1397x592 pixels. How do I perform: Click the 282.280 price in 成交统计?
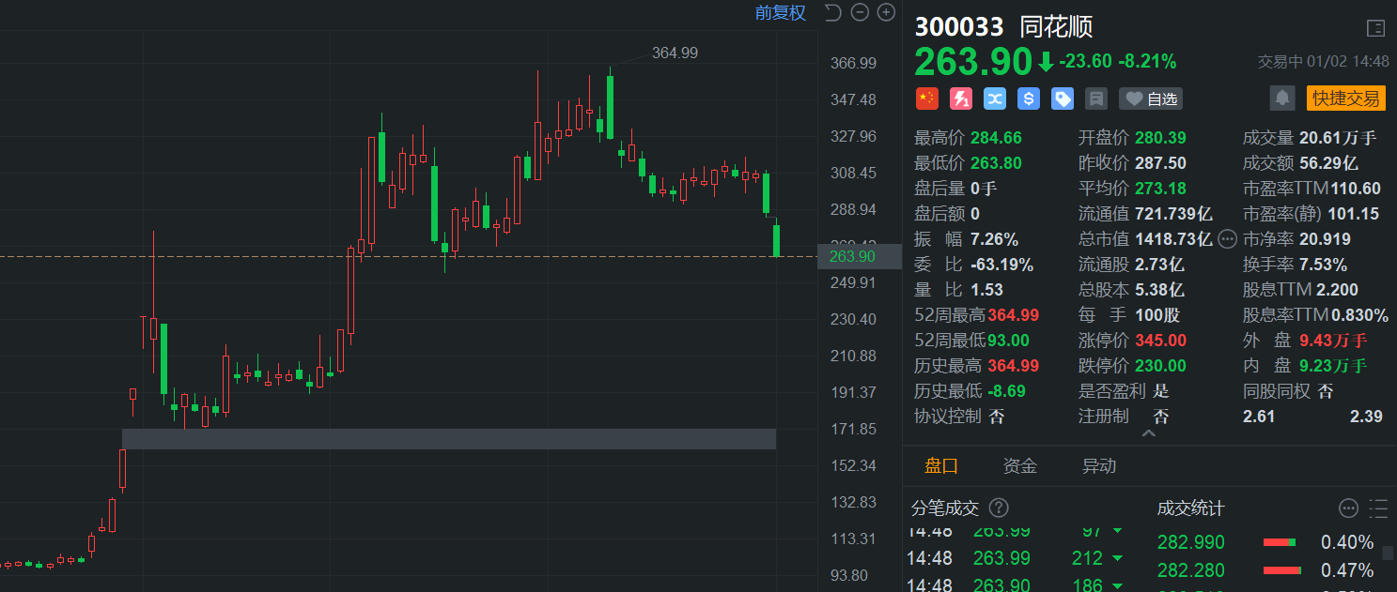coord(1191,570)
